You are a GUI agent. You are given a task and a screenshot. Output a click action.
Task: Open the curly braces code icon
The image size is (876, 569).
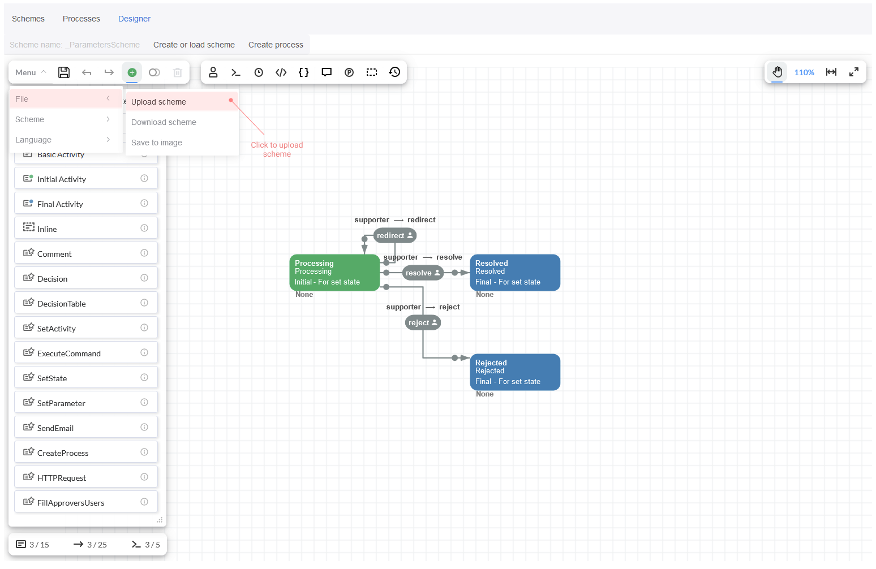click(304, 72)
